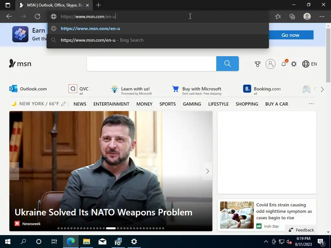Image resolution: width=331 pixels, height=248 pixels.
Task: Open Ukraine Solved Its NATO Weapons Problem
Action: (x=103, y=212)
